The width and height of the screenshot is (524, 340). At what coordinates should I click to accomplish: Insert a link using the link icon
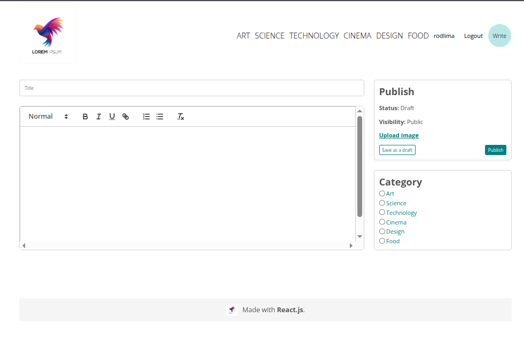tap(126, 117)
